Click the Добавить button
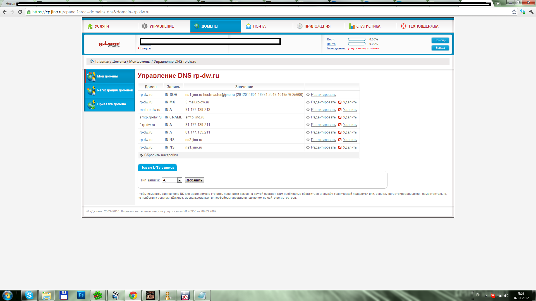Screen dimensions: 536x301 [194, 180]
